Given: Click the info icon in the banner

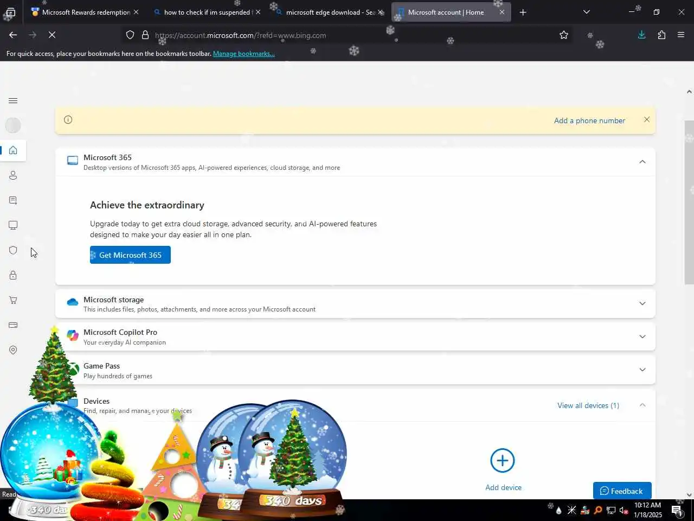Looking at the screenshot, I should point(68,120).
